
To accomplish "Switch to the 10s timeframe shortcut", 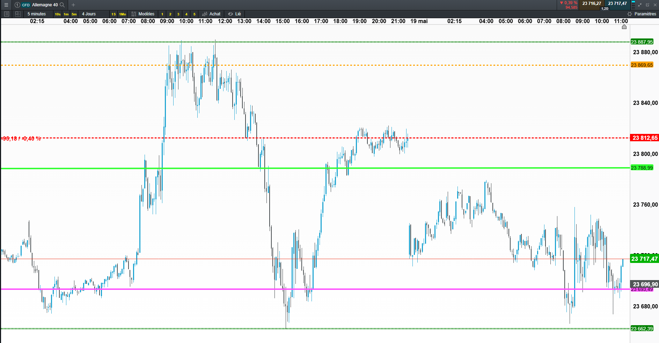I will 58,14.
